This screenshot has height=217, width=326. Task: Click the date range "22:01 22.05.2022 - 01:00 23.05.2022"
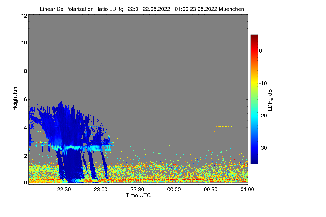pos(172,9)
